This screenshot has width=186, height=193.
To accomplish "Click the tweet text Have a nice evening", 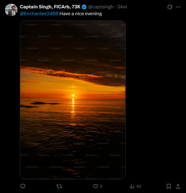I will tap(81, 14).
